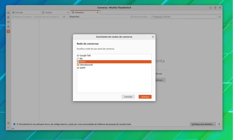Switch to the Entrada tab
The image size is (233, 140).
[x=26, y=12]
